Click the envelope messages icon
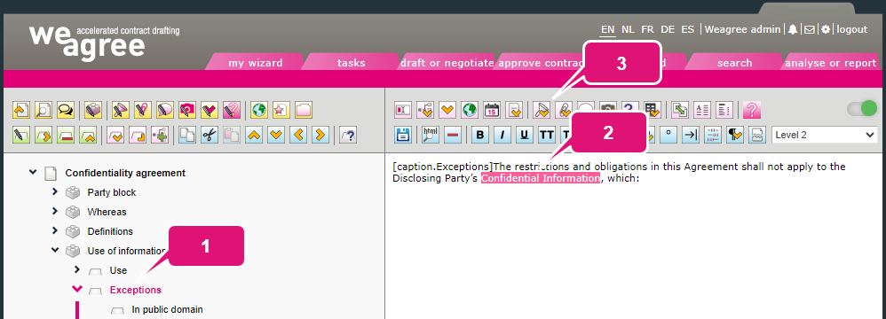The image size is (886, 319). (x=809, y=29)
